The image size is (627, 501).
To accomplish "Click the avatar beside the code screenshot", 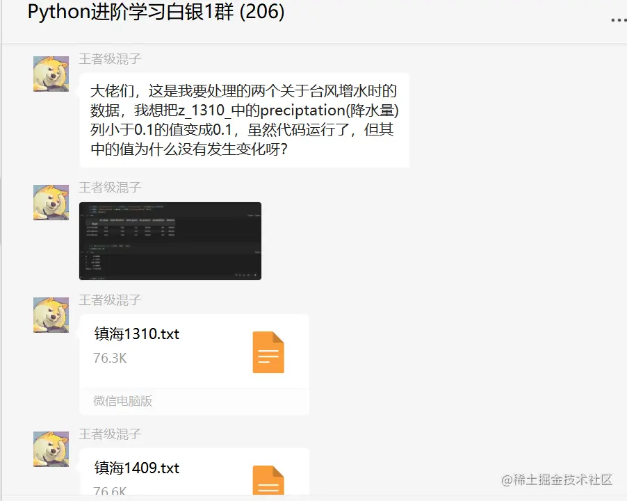I will (51, 202).
